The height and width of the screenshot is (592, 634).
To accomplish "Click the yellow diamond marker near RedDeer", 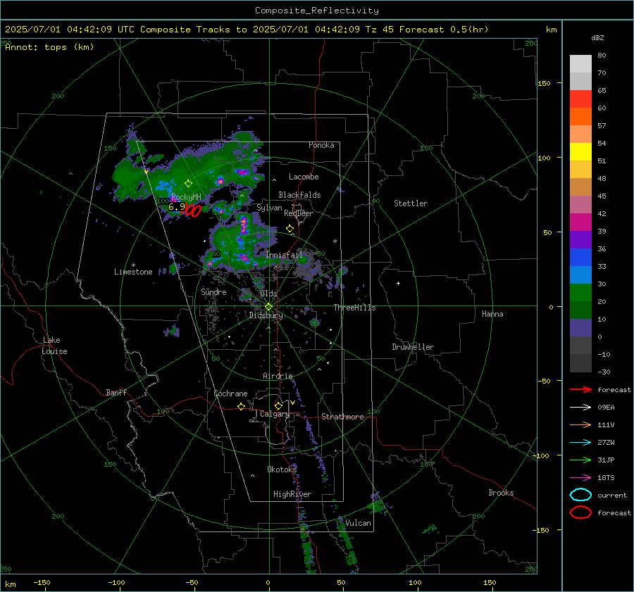I will (290, 229).
